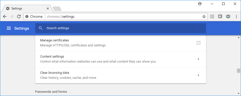This screenshot has height=96, width=241.
Task: Click the user profile avatar icon
Action: [x=200, y=4]
